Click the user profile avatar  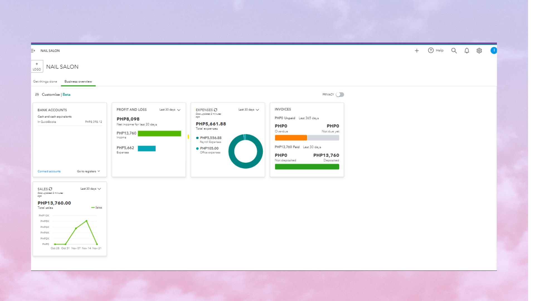coord(493,50)
